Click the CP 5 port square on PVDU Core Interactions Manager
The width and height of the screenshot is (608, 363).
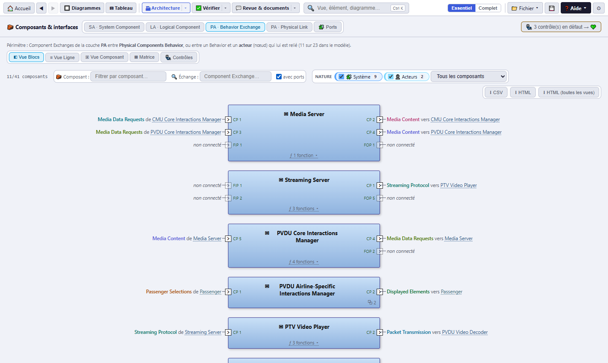[x=228, y=238]
